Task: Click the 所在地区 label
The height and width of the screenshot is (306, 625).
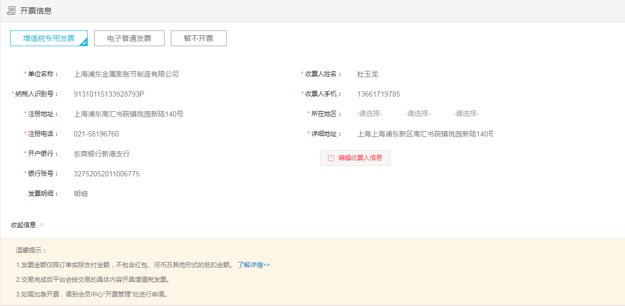Action: tap(327, 114)
